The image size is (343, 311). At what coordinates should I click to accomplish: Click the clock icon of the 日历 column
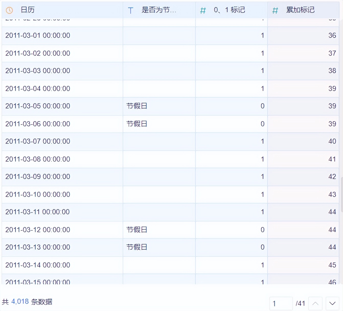click(x=9, y=10)
